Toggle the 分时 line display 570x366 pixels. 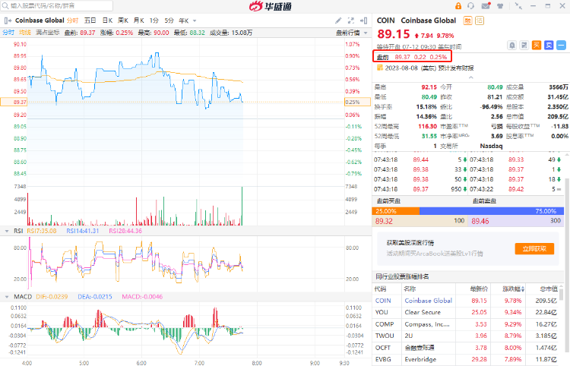[8, 33]
